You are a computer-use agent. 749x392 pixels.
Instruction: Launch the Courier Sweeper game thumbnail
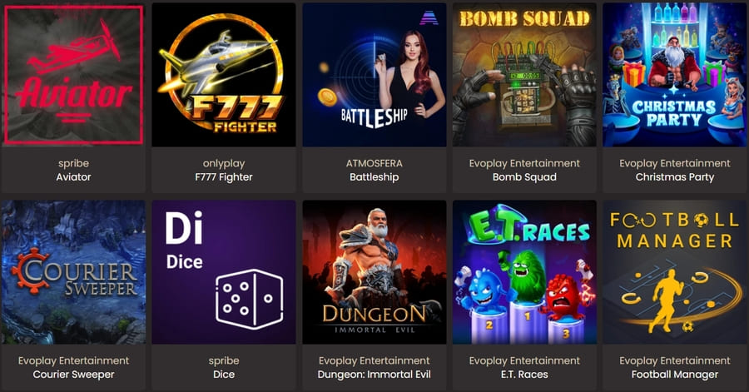[x=73, y=272]
